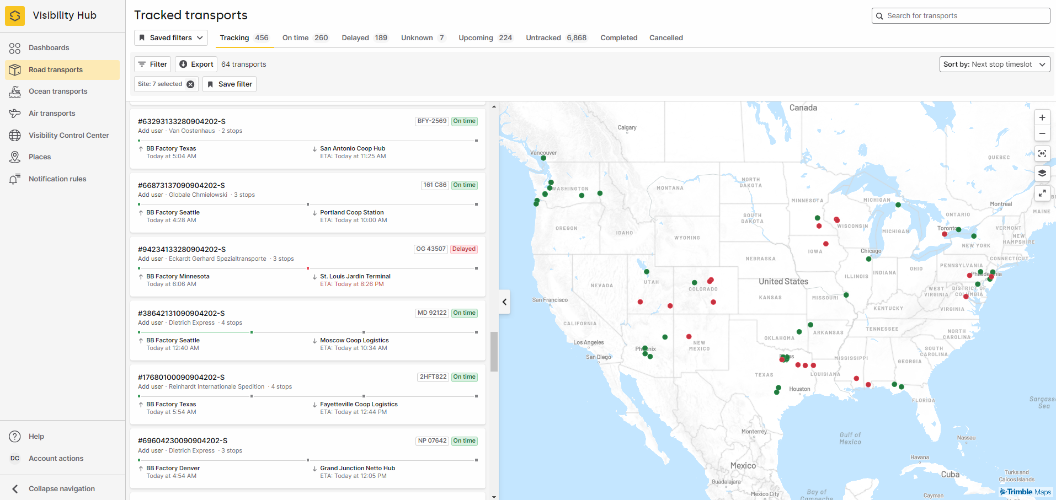1056x500 pixels.
Task: Collapse the map panel with arrow
Action: coord(504,302)
